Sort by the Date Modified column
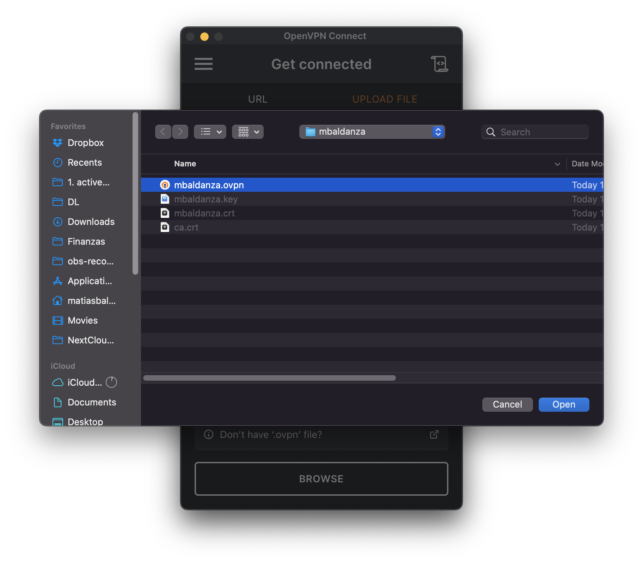Viewport: 643px width, 562px height. 587,164
